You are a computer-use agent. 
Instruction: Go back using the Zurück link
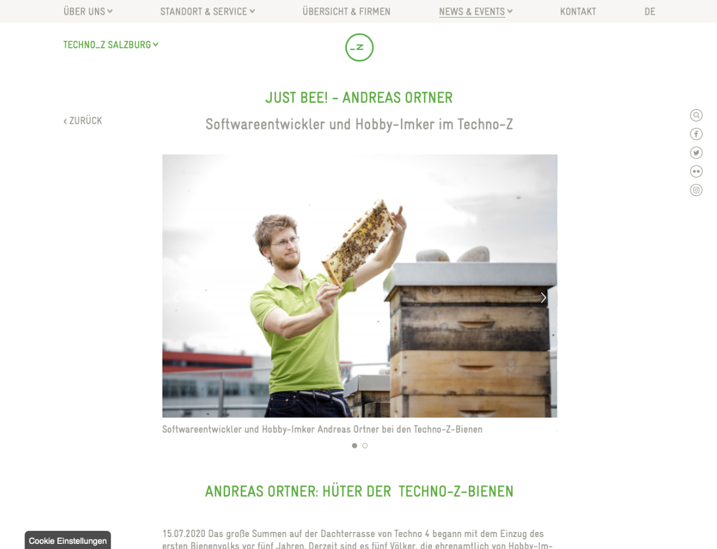point(83,120)
